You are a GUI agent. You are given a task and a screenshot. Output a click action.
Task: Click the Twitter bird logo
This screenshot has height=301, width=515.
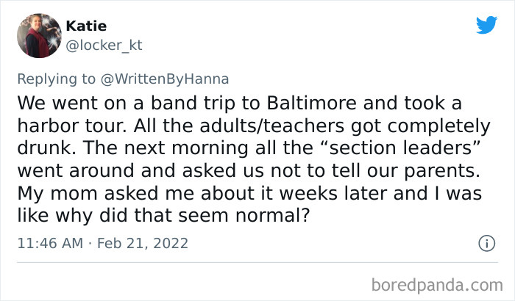point(486,25)
